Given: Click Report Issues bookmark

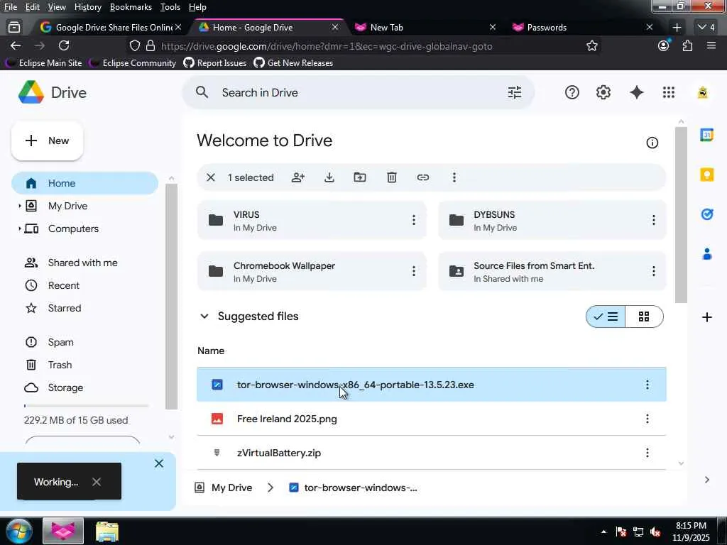Looking at the screenshot, I should (214, 63).
